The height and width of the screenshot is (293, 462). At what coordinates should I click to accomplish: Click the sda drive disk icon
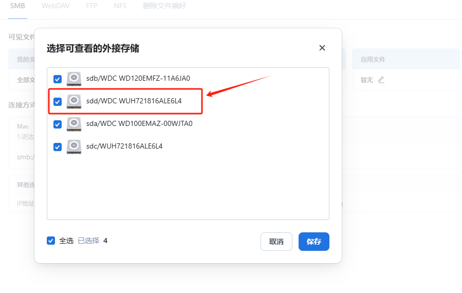74,124
